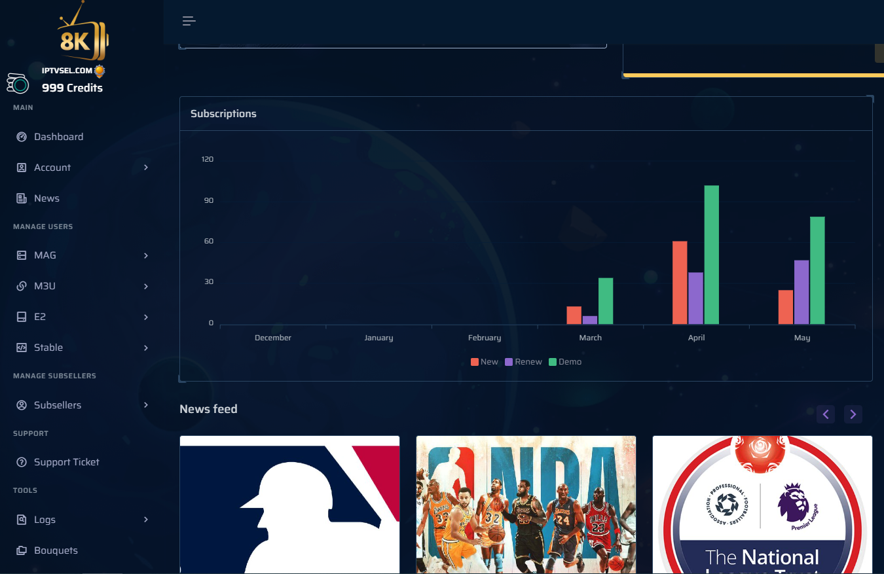Go to next news feed slide
The image size is (884, 574).
tap(853, 414)
